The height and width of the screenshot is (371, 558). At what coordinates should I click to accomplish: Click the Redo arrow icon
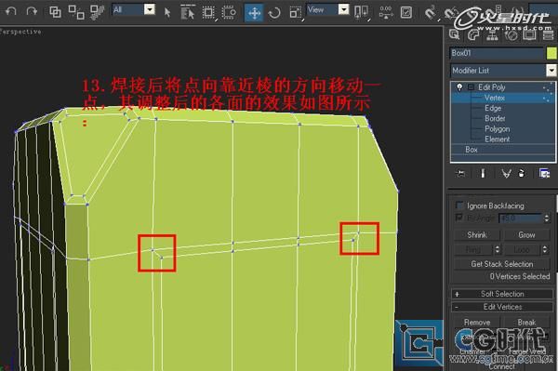pos(32,12)
